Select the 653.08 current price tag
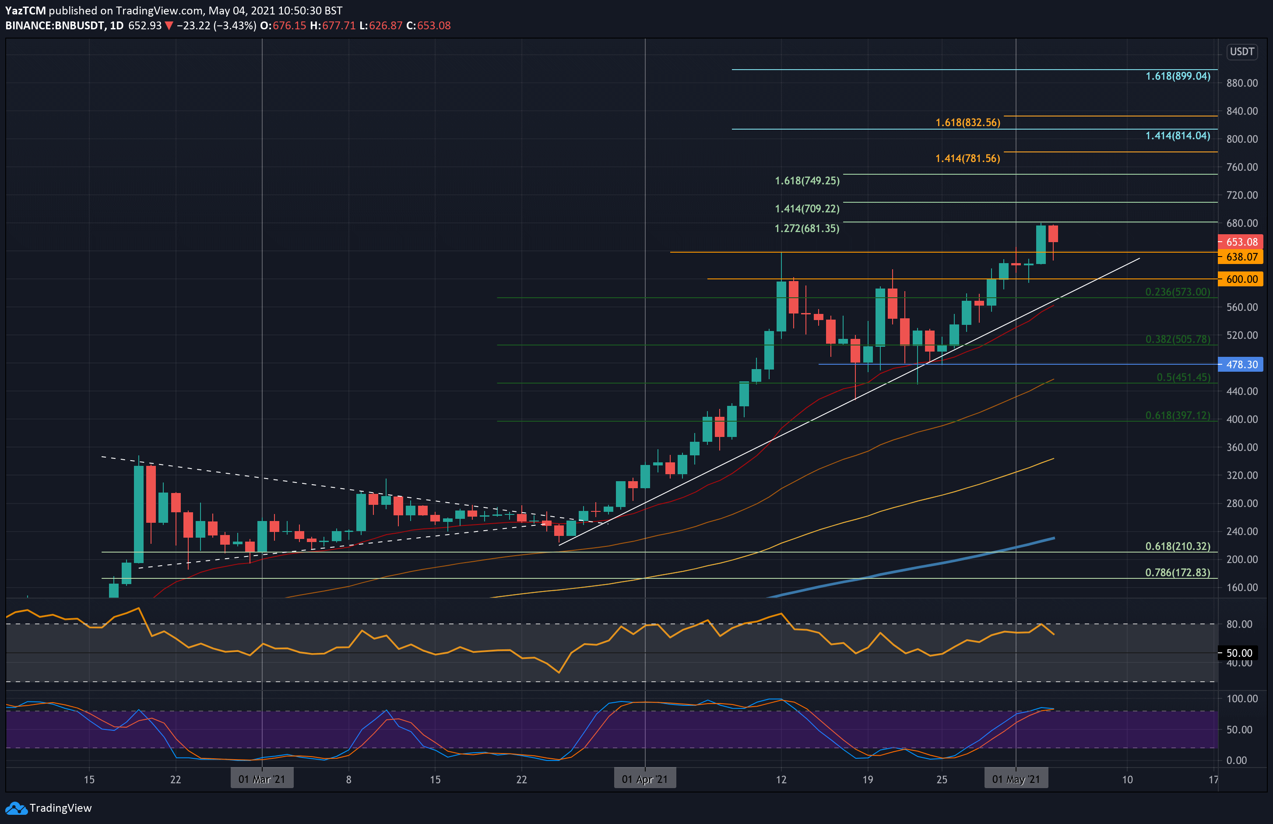1273x824 pixels. (1241, 242)
